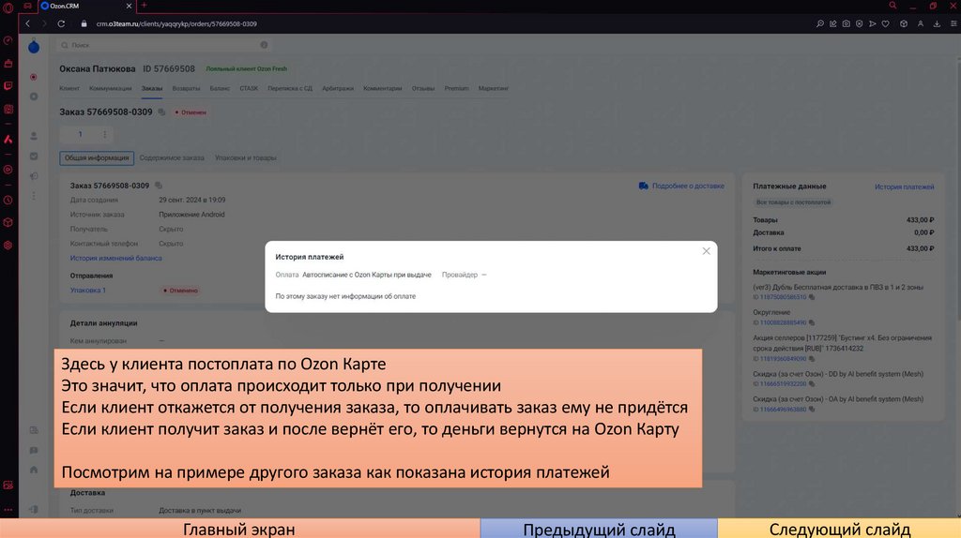
Task: Select the Заказы tab
Action: pos(152,89)
